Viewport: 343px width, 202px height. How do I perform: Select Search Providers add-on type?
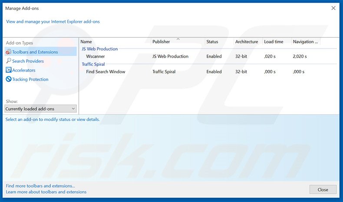click(28, 61)
